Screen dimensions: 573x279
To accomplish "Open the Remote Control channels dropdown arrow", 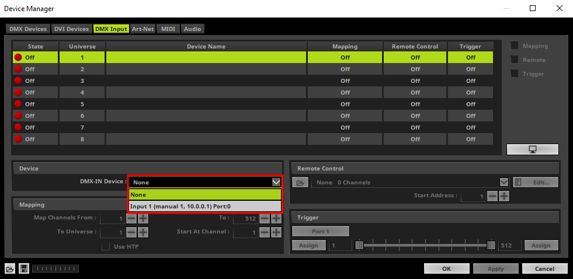I will click(x=504, y=182).
